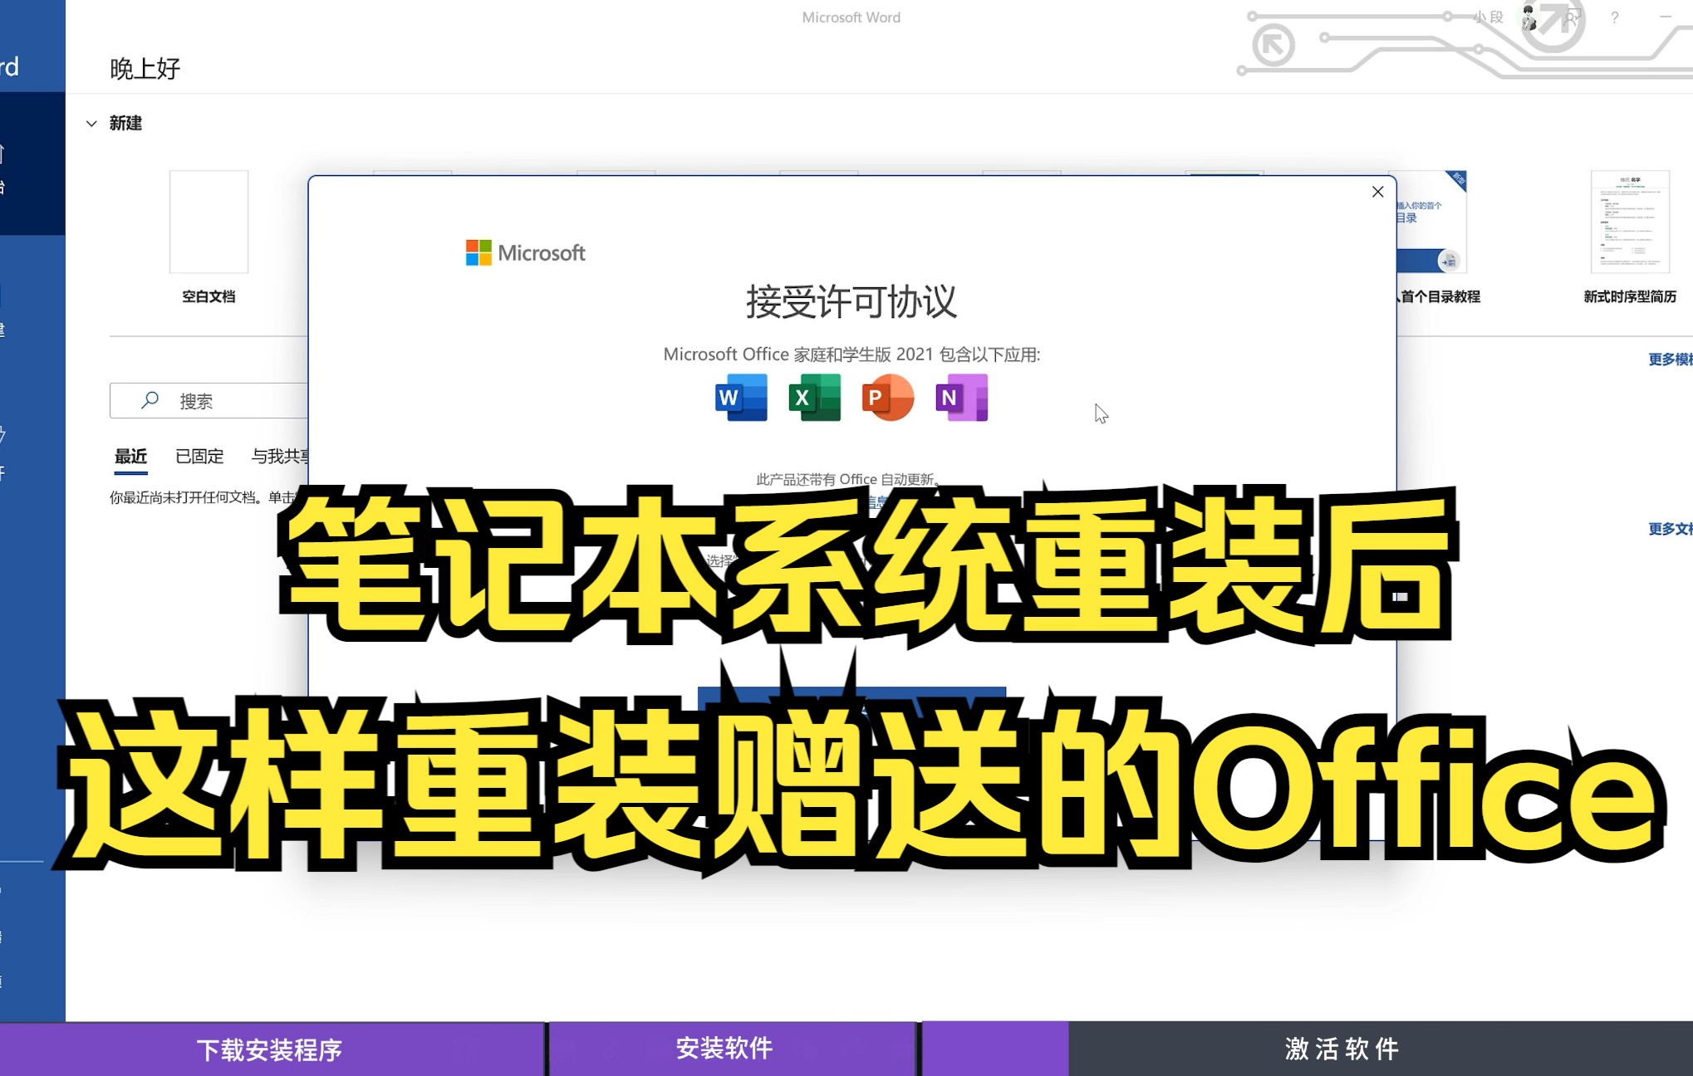Switch to the 与我共享 tab
This screenshot has height=1076, width=1693.
tap(280, 456)
